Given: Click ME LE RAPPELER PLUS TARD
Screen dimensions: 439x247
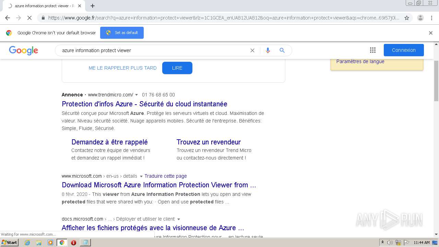Looking at the screenshot, I should pos(122,68).
